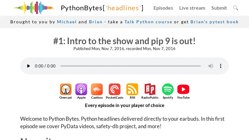
Task: Click the Python Bytes waveform logo
Action: 34,8
